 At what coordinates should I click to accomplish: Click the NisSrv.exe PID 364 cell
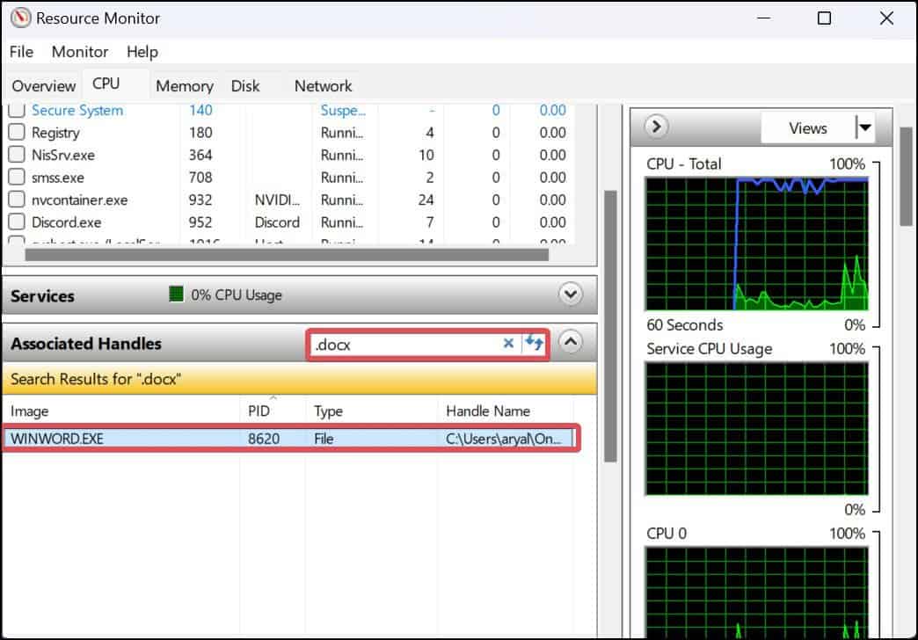click(x=200, y=156)
